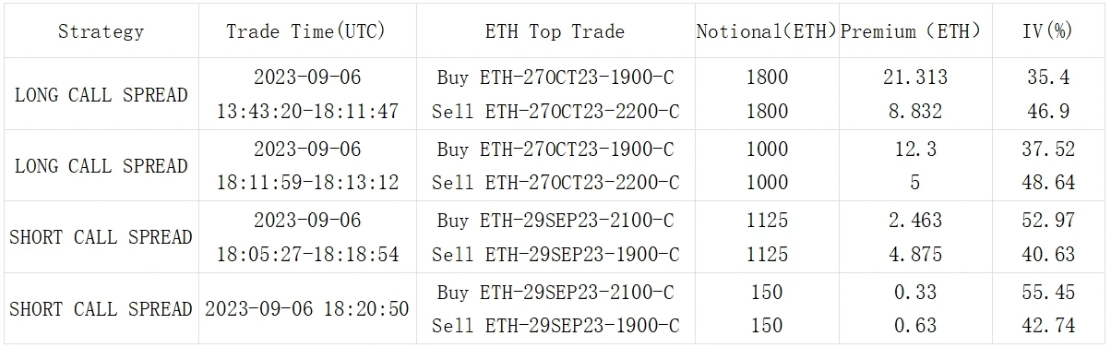Click the first SHORT CALL SPREAD cell
Viewport: 1111px width, 348px height.
pyautogui.click(x=101, y=237)
